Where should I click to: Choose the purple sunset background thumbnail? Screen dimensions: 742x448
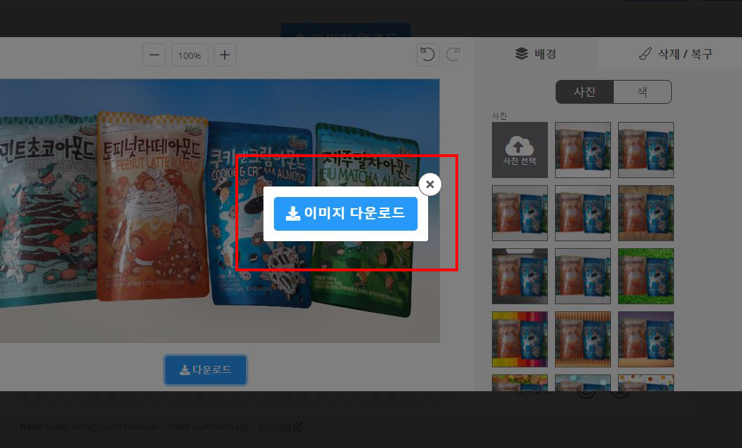pyautogui.click(x=646, y=339)
